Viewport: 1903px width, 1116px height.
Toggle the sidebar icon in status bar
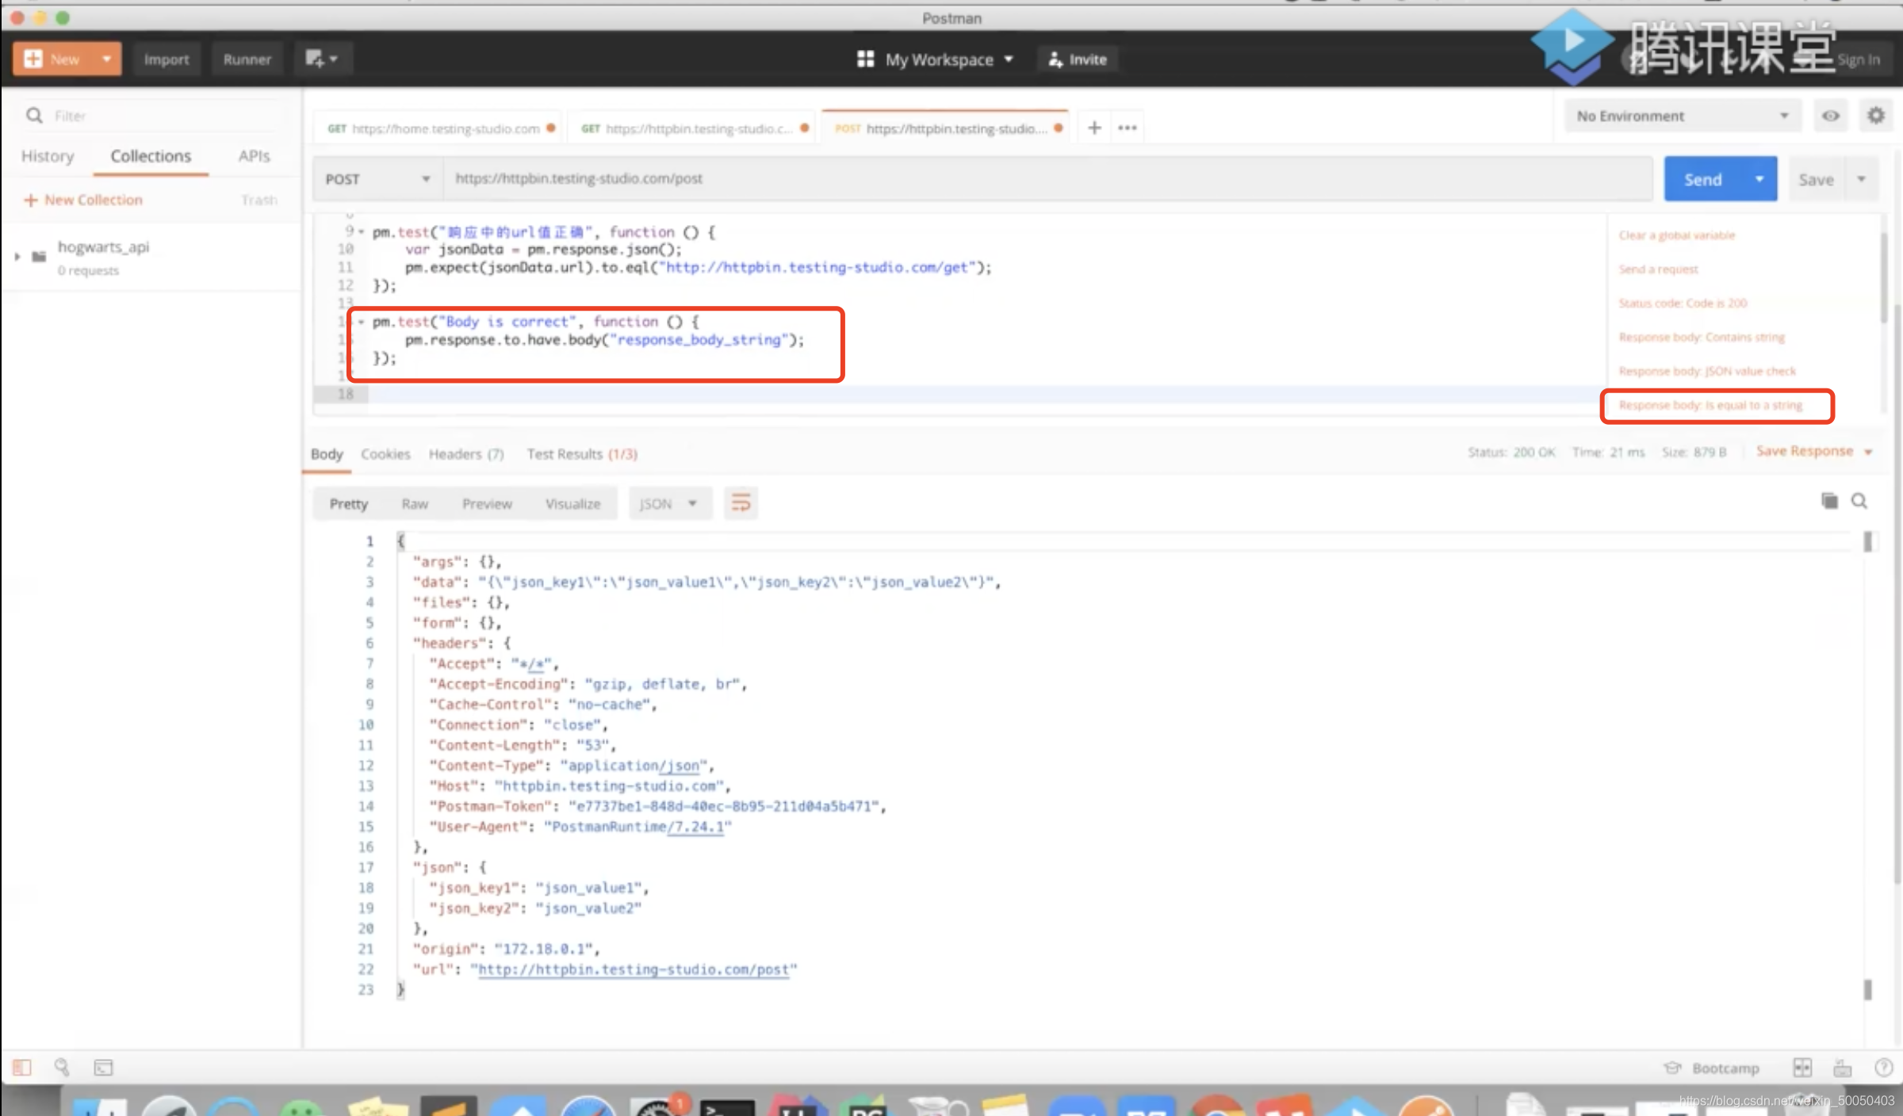tap(22, 1068)
